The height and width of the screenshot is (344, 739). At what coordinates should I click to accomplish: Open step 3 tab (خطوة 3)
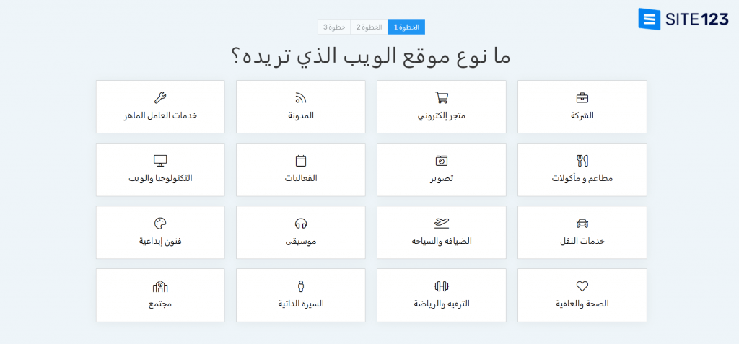tap(334, 27)
